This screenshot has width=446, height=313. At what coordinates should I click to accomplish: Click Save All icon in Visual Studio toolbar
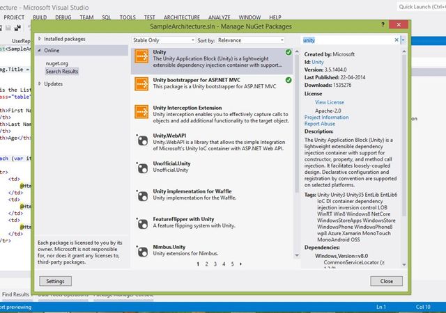(x=17, y=28)
